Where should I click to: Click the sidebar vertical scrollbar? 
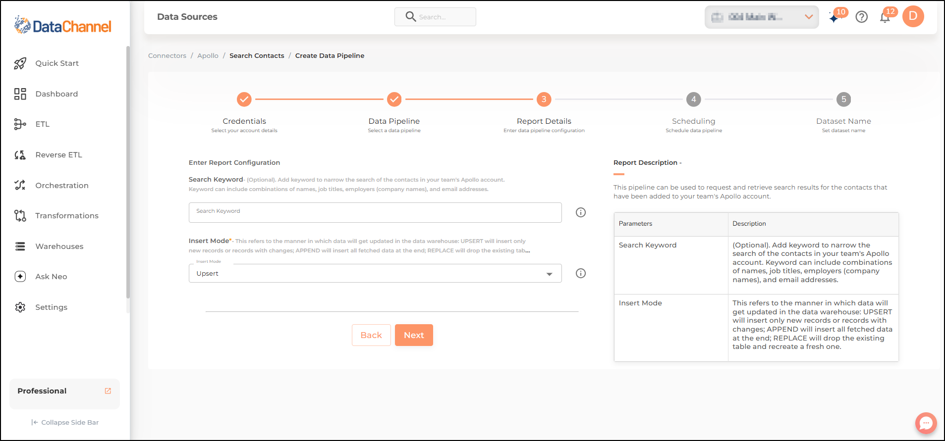pyautogui.click(x=128, y=172)
